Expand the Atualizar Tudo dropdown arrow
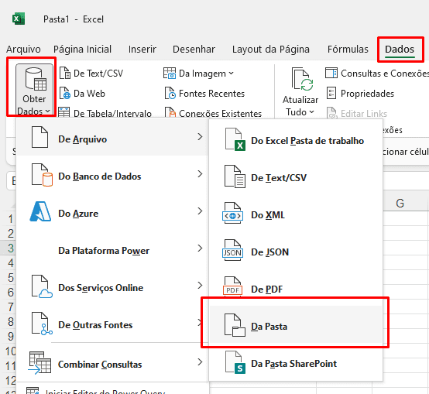This screenshot has width=429, height=394. (x=311, y=111)
